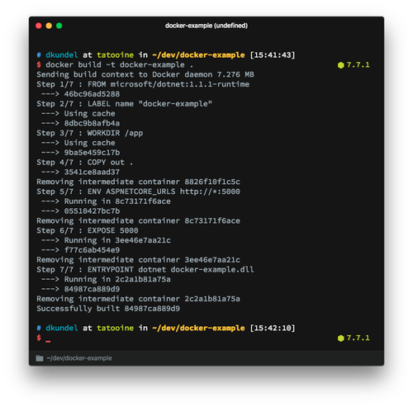413x407 pixels.
Task: Click the username dkundel in top prompt
Action: tap(62, 55)
